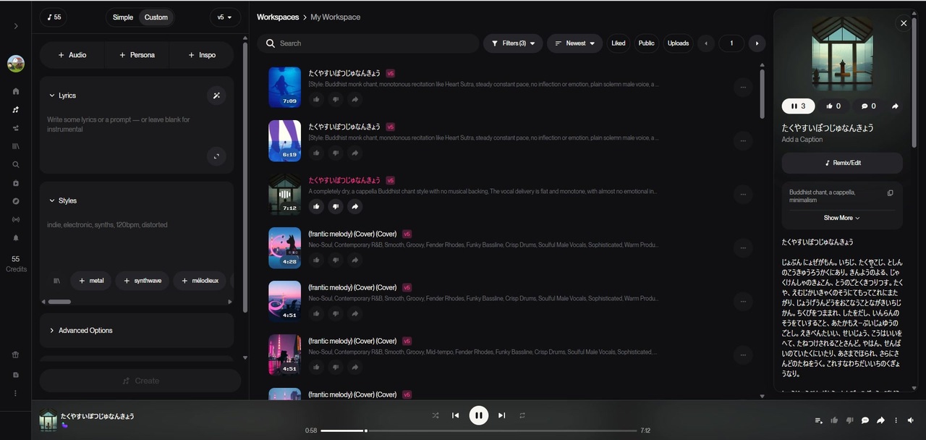This screenshot has height=440, width=926.
Task: Toggle repeat in the player bar
Action: [522, 415]
